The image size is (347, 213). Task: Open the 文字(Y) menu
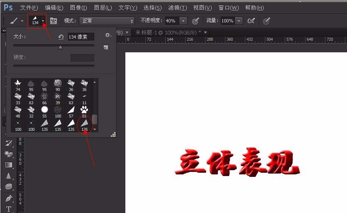tap(128, 8)
